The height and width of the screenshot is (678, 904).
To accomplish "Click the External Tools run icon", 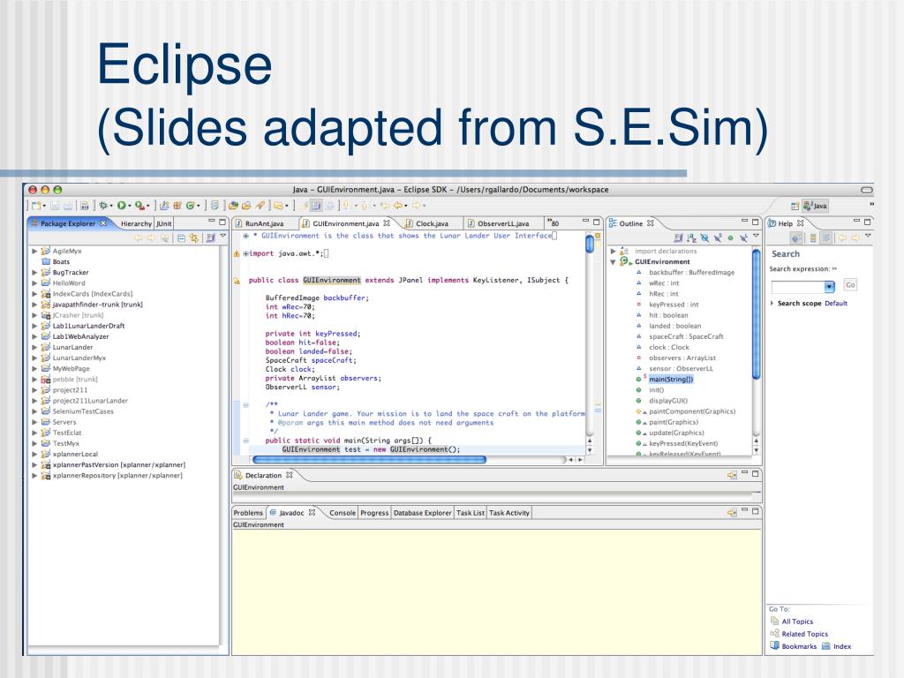I will (139, 206).
